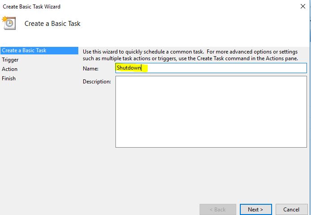Click the 'Create a Basic Task' heading
This screenshot has width=311, height=215.
(52, 24)
